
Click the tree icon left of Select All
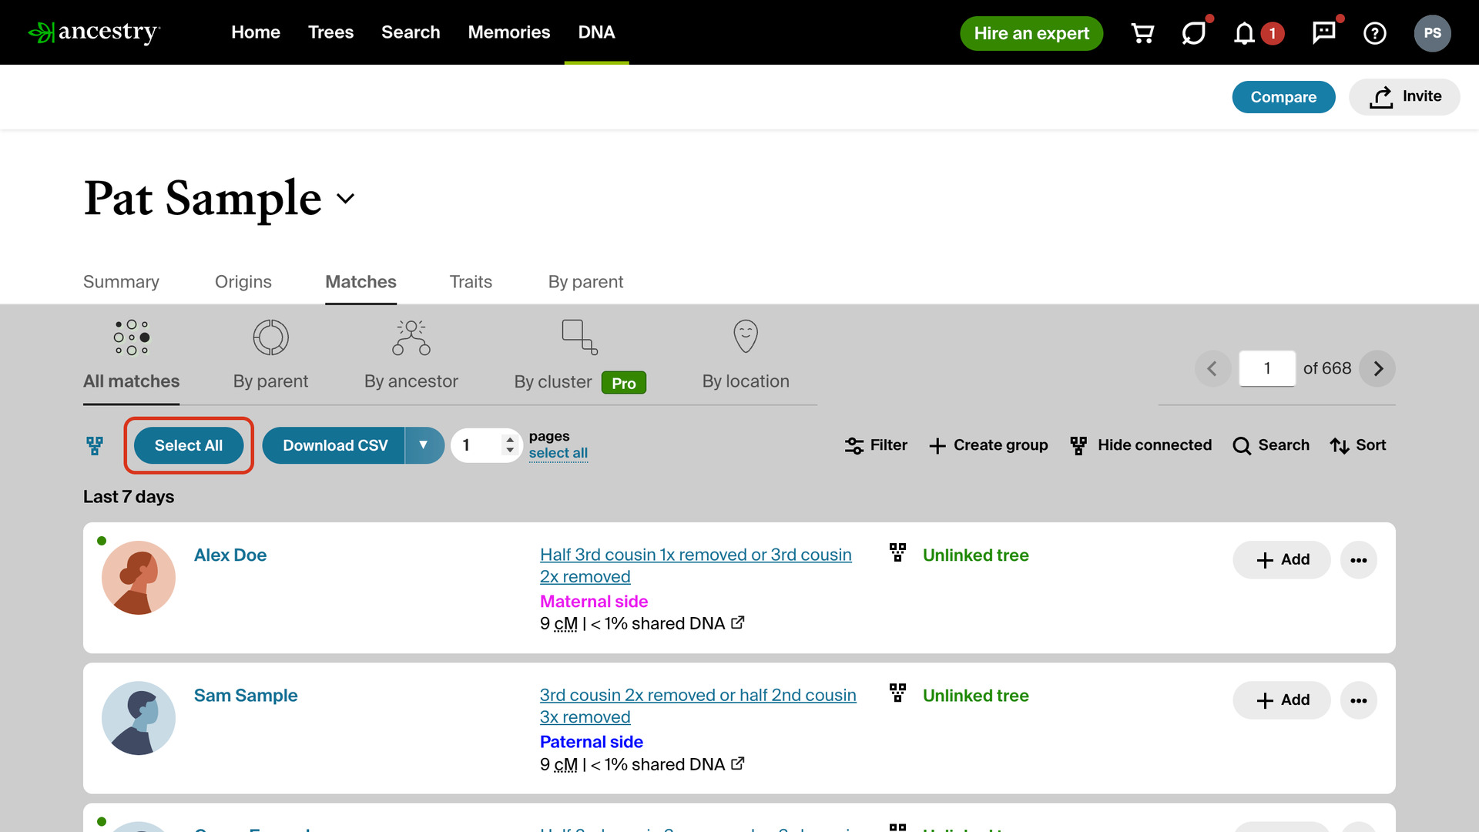tap(95, 445)
